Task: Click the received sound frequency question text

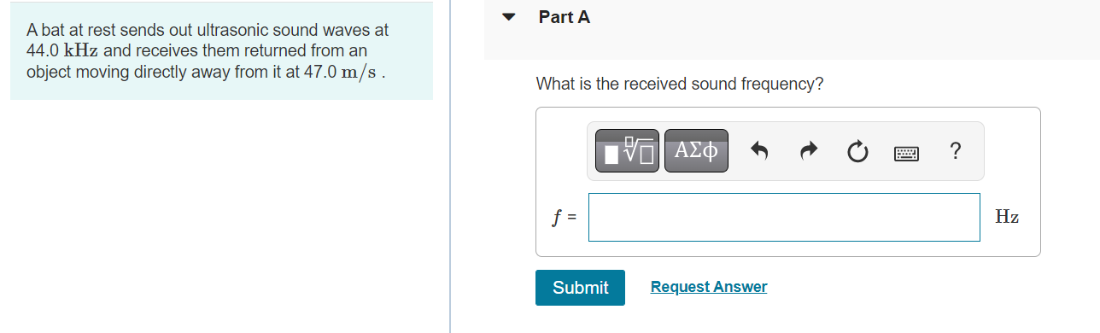Action: 680,84
